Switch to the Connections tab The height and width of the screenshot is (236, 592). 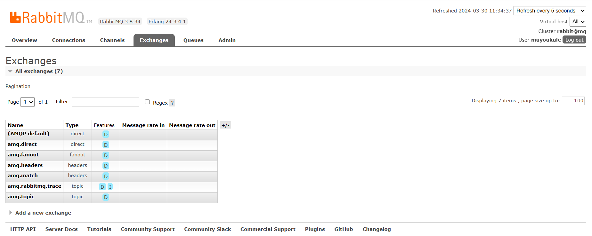[x=69, y=40]
